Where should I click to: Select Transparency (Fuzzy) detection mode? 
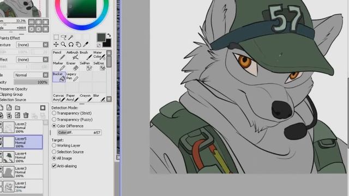pos(72,120)
